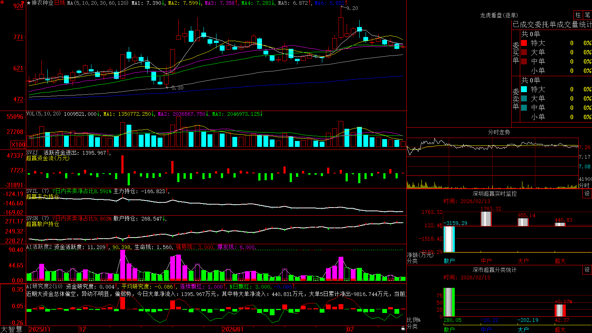Image resolution: width=592 pixels, height=333 pixels.
Task: Select 超大 category under 深市超赢分类统计 chart
Action: (560, 330)
